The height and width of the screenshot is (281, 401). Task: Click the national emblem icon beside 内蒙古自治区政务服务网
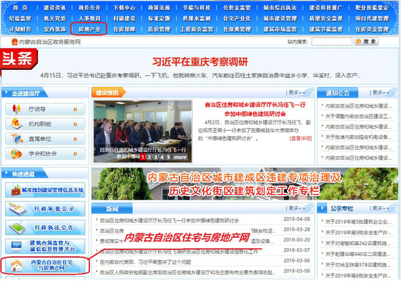tap(14, 42)
